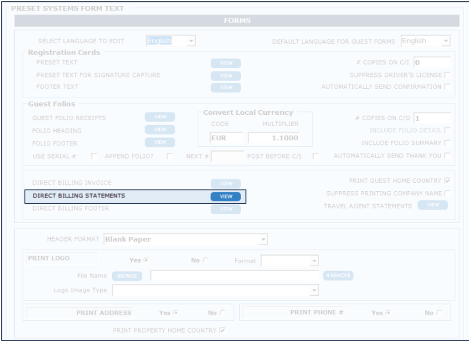Click the # Copies on C/I field
The image size is (471, 342).
pyautogui.click(x=431, y=63)
